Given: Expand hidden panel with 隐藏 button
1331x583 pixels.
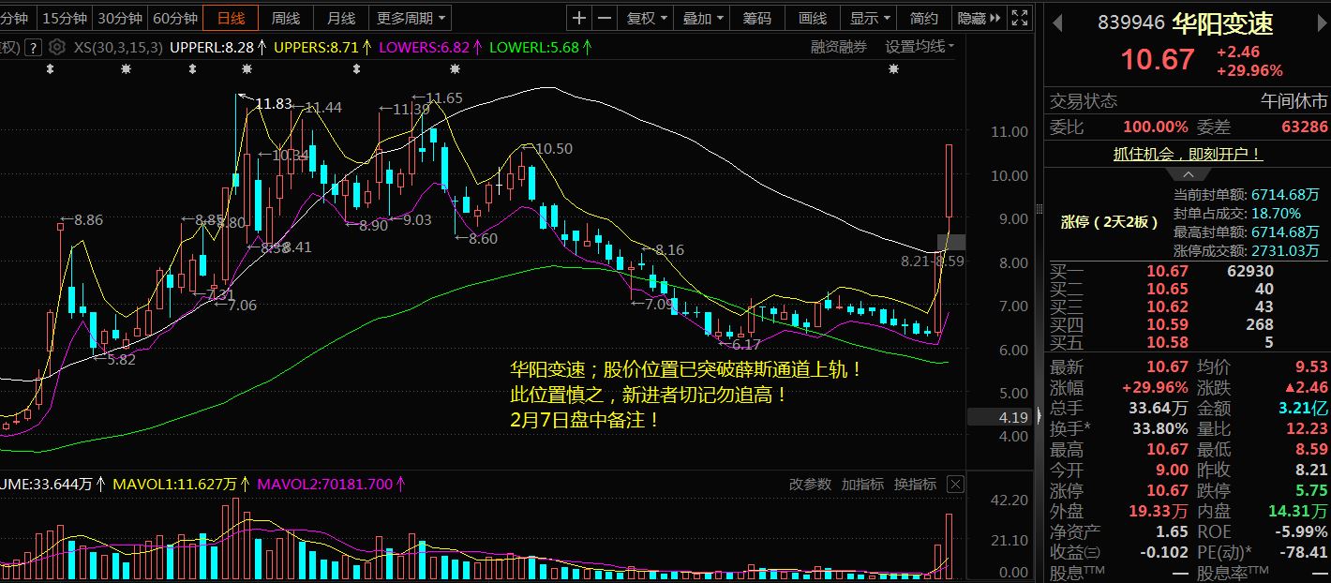Looking at the screenshot, I should (980, 18).
